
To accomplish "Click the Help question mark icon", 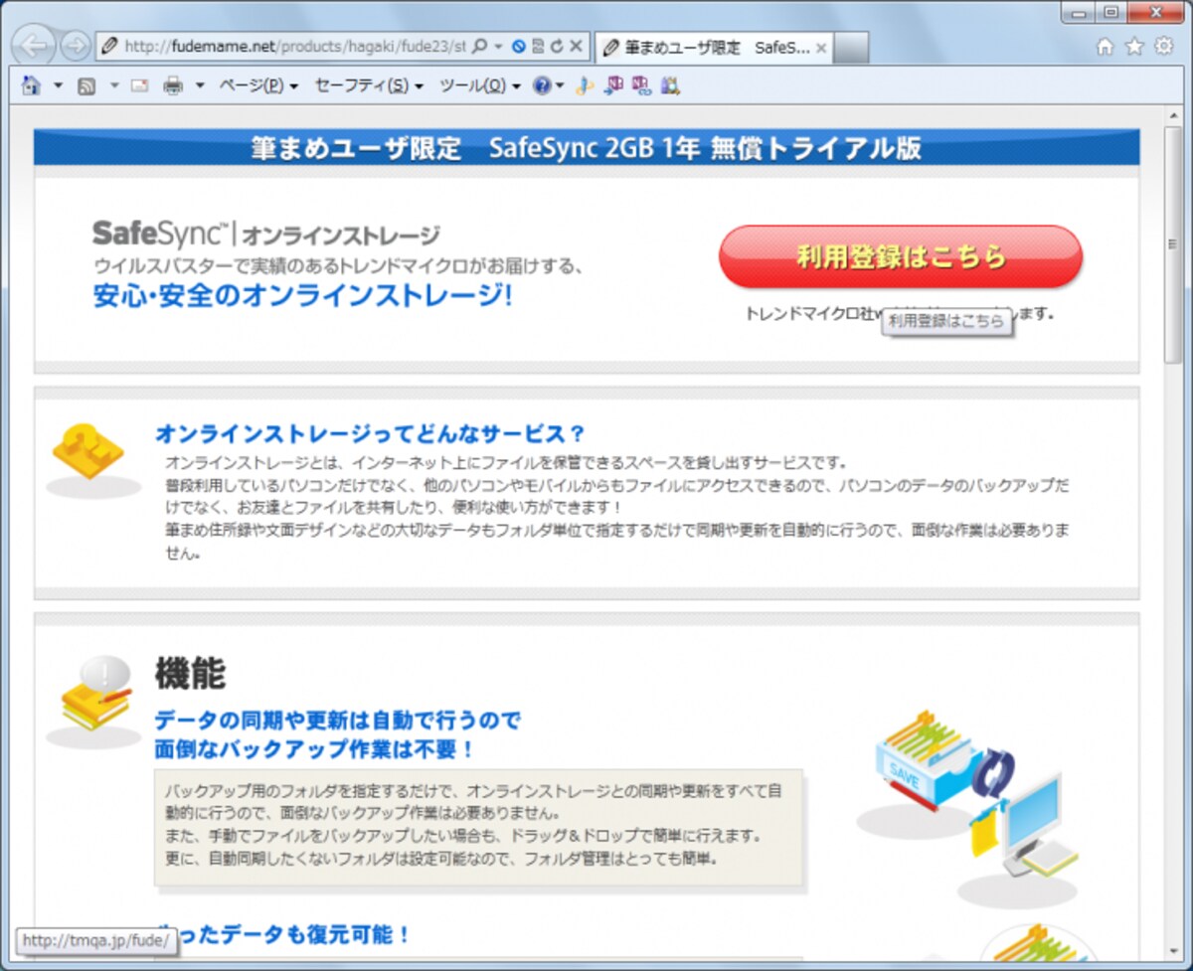I will pyautogui.click(x=542, y=86).
